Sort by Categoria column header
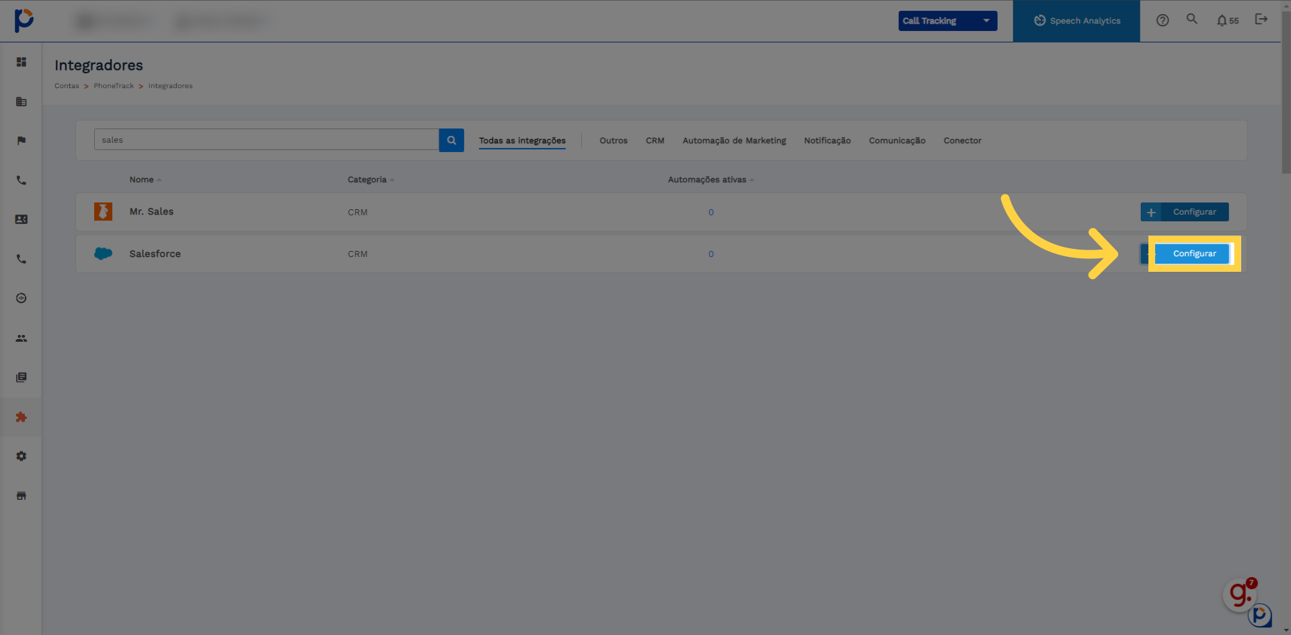 coord(371,180)
